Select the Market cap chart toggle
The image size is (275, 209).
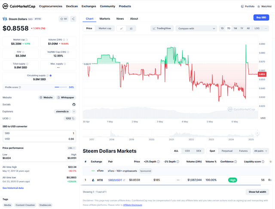(x=105, y=28)
